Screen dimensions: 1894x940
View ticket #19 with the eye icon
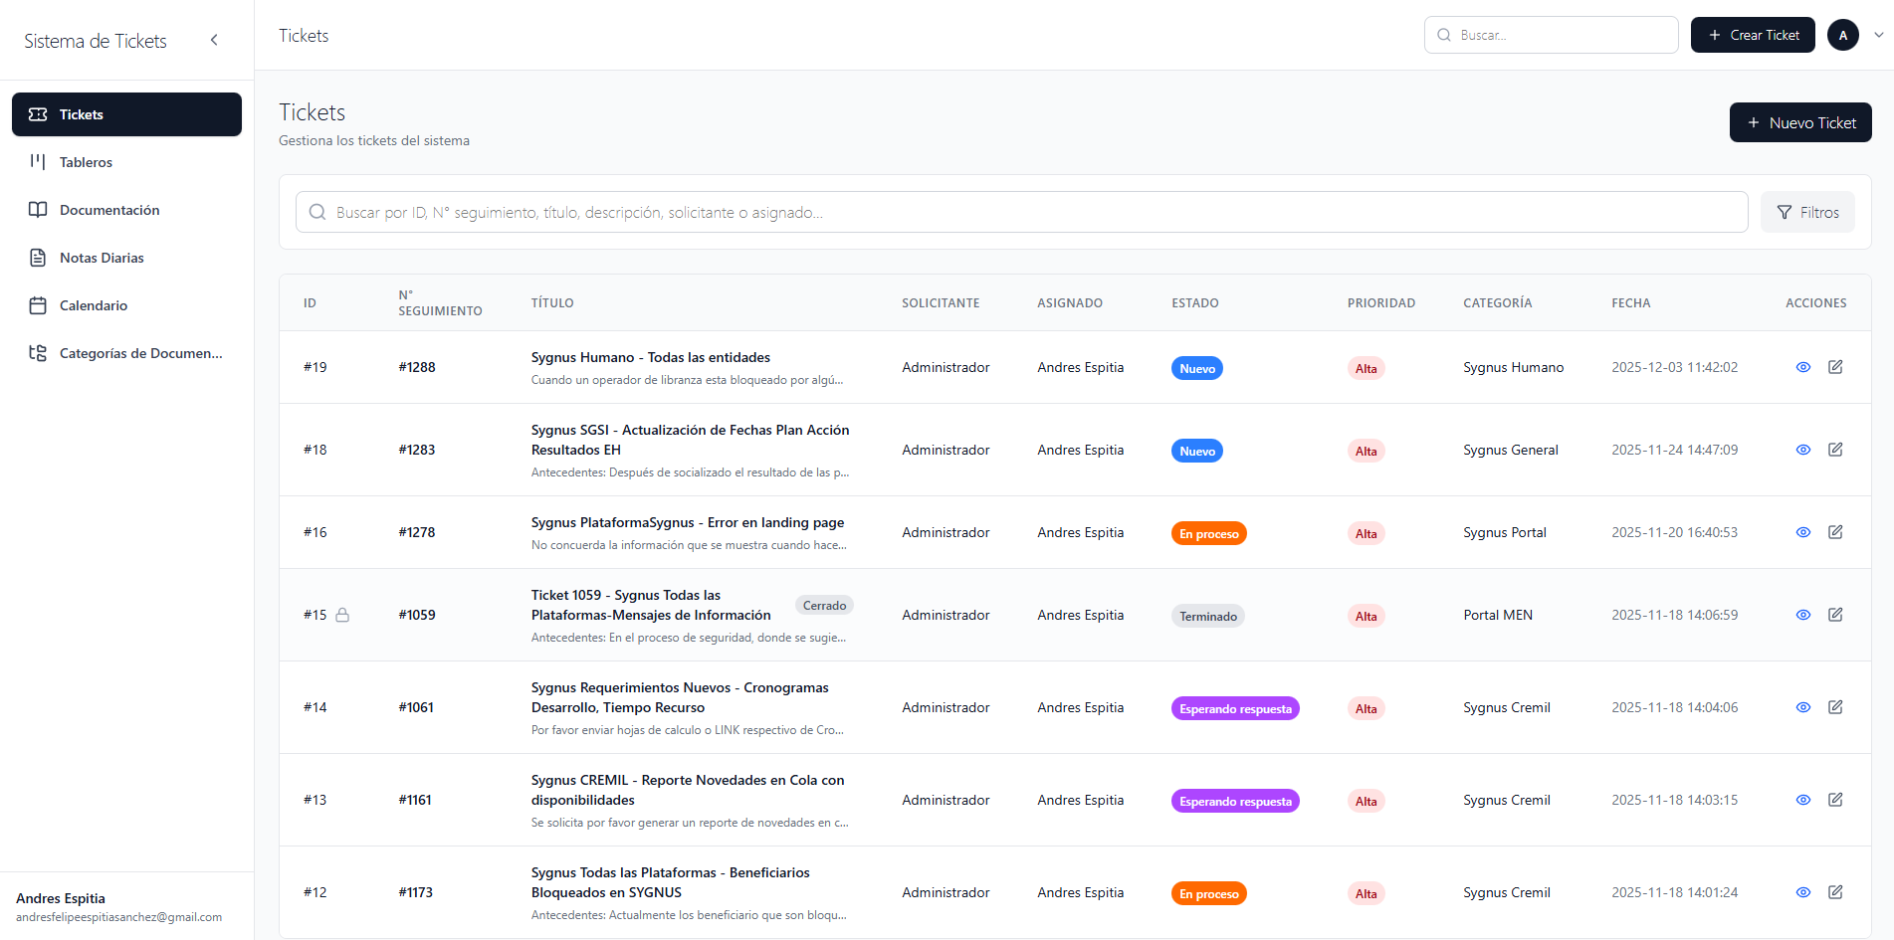(1802, 367)
